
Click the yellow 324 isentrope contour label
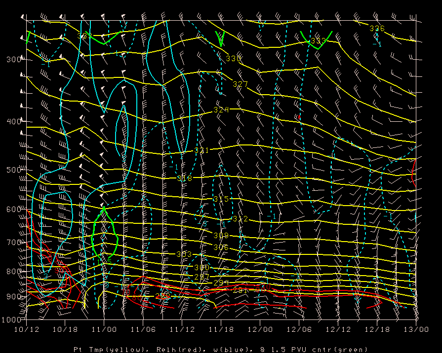click(x=221, y=109)
